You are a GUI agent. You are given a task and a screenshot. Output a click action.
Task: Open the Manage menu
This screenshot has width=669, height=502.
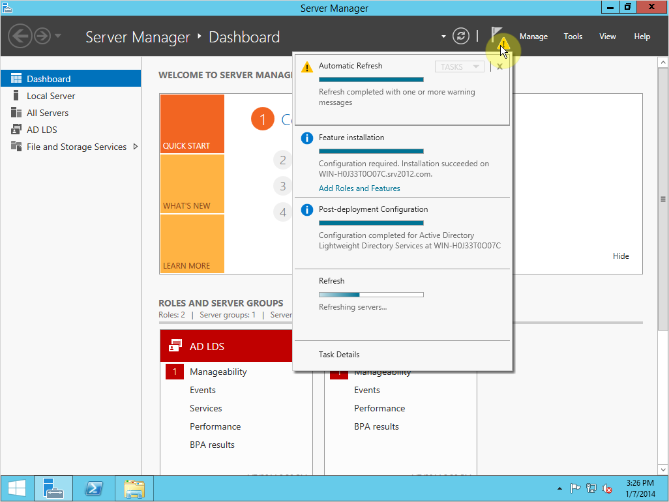pos(533,37)
